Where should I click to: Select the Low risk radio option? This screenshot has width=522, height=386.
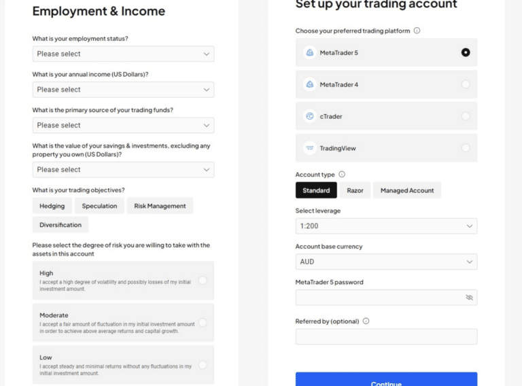[x=203, y=365]
